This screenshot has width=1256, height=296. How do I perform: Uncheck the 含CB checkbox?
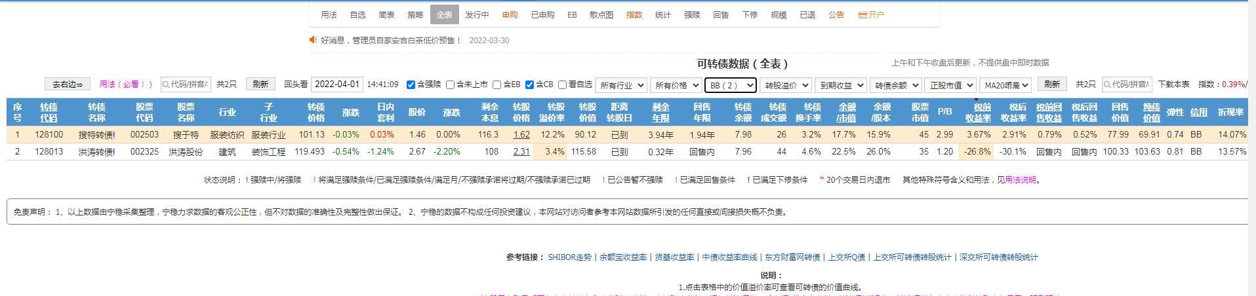tap(530, 84)
